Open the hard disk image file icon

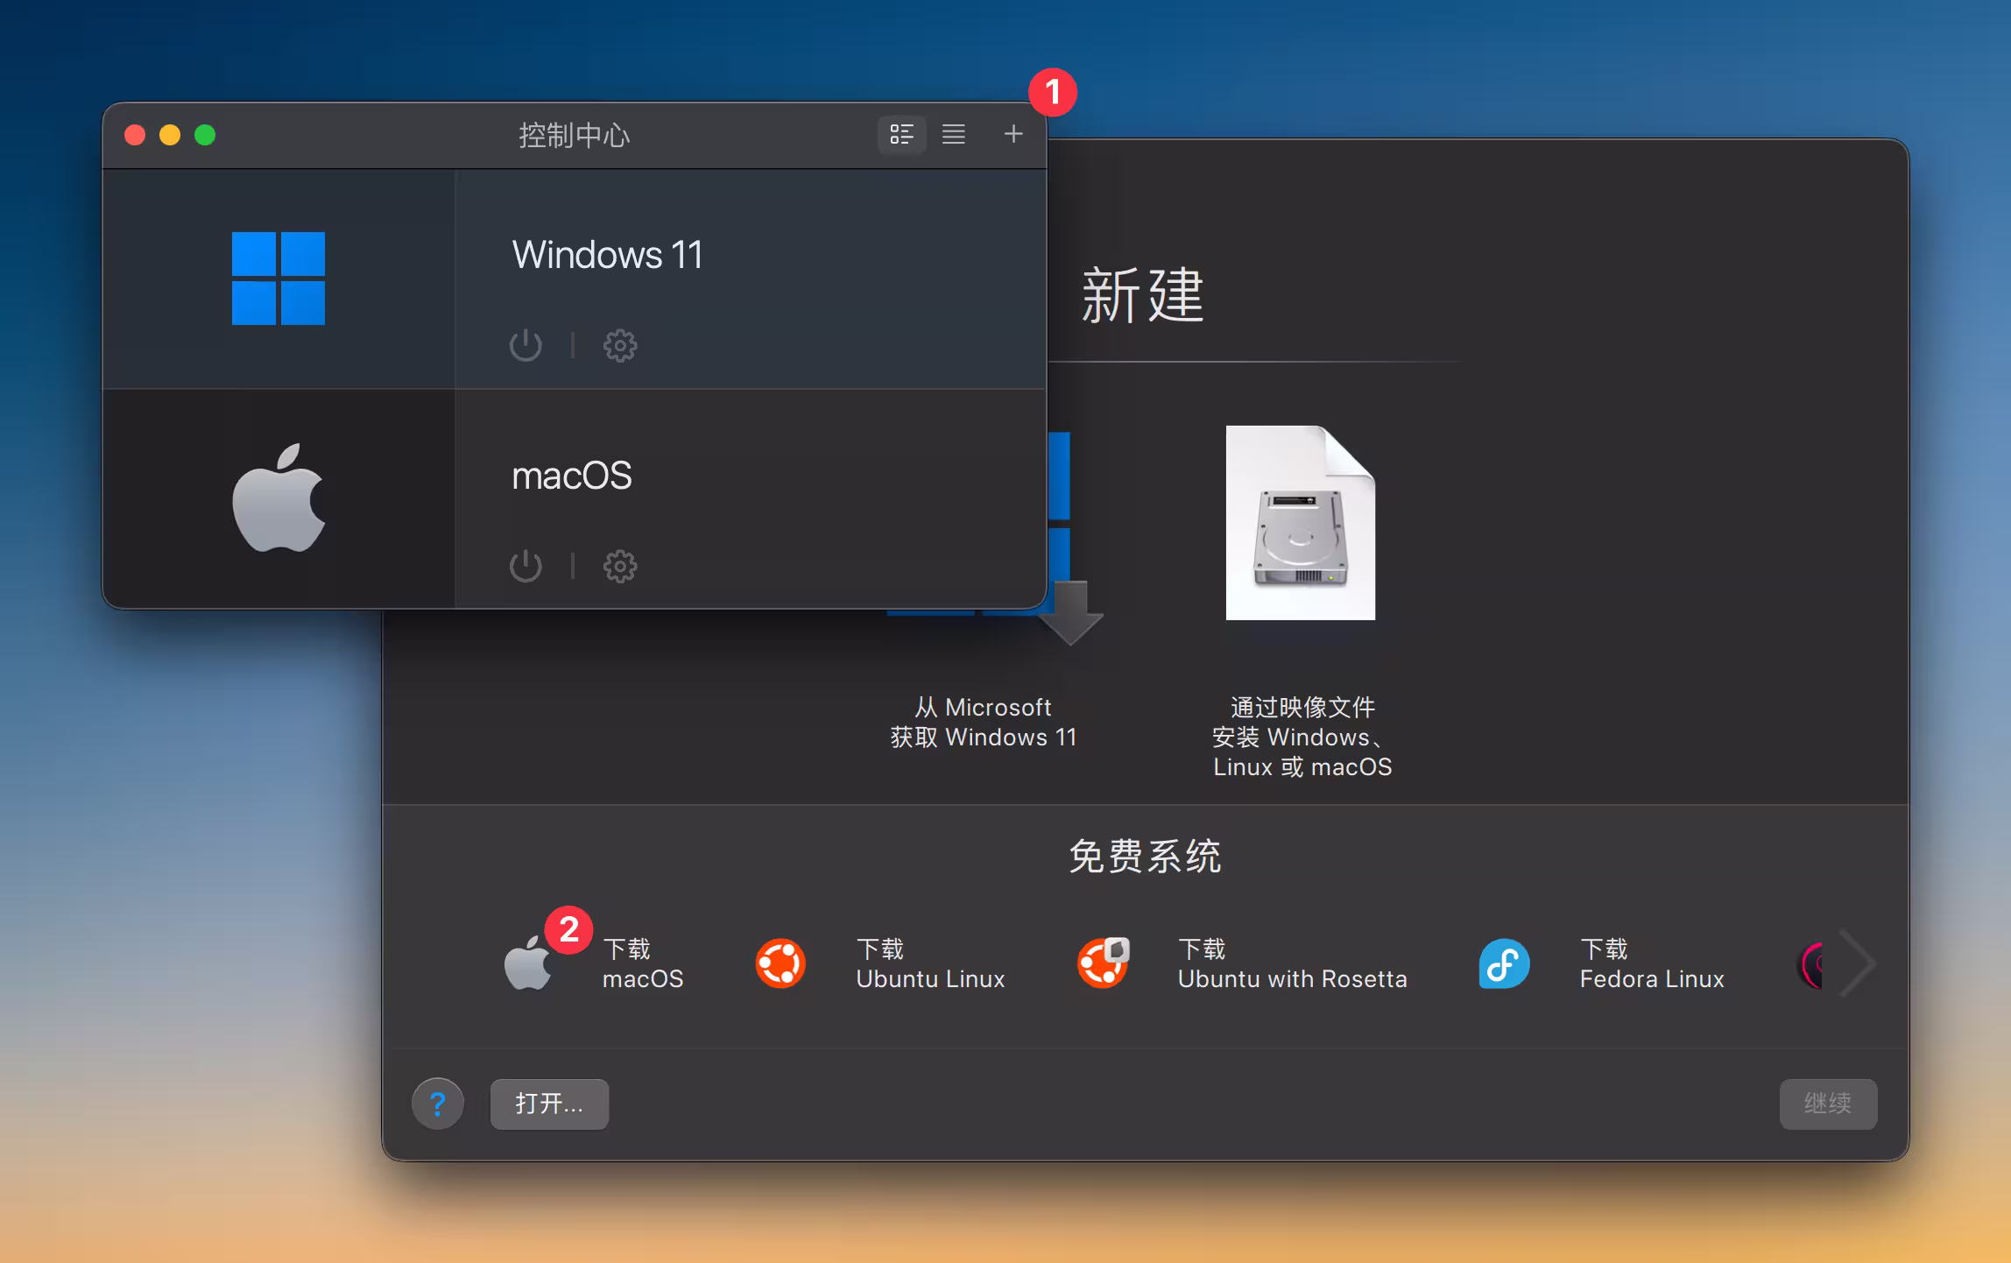tap(1301, 524)
